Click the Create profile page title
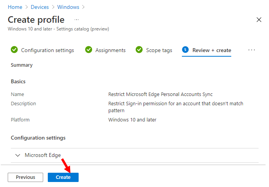The width and height of the screenshot is (269, 187). [36, 20]
